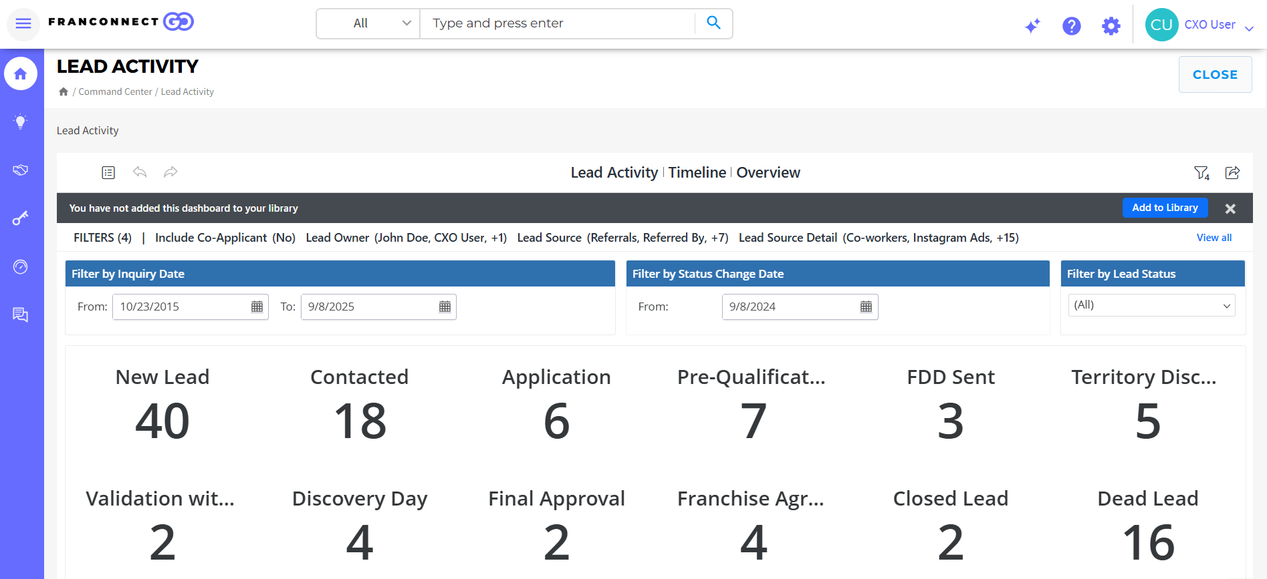
Task: Click the CLOSE button
Action: (1215, 75)
